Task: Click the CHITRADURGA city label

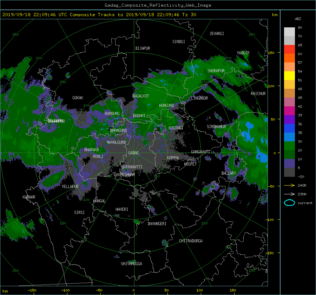Action: [191, 241]
